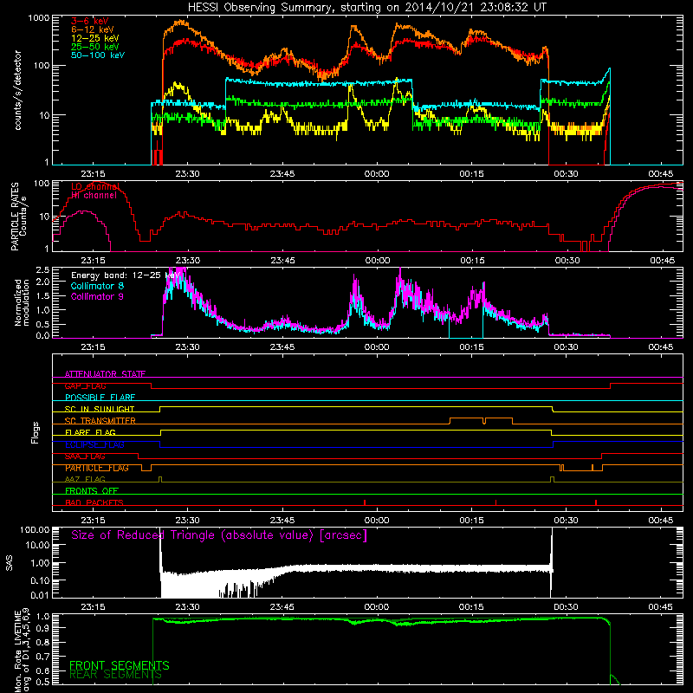693x693 pixels.
Task: Click the PARTICLE_FLAG label
Action: pyautogui.click(x=97, y=468)
